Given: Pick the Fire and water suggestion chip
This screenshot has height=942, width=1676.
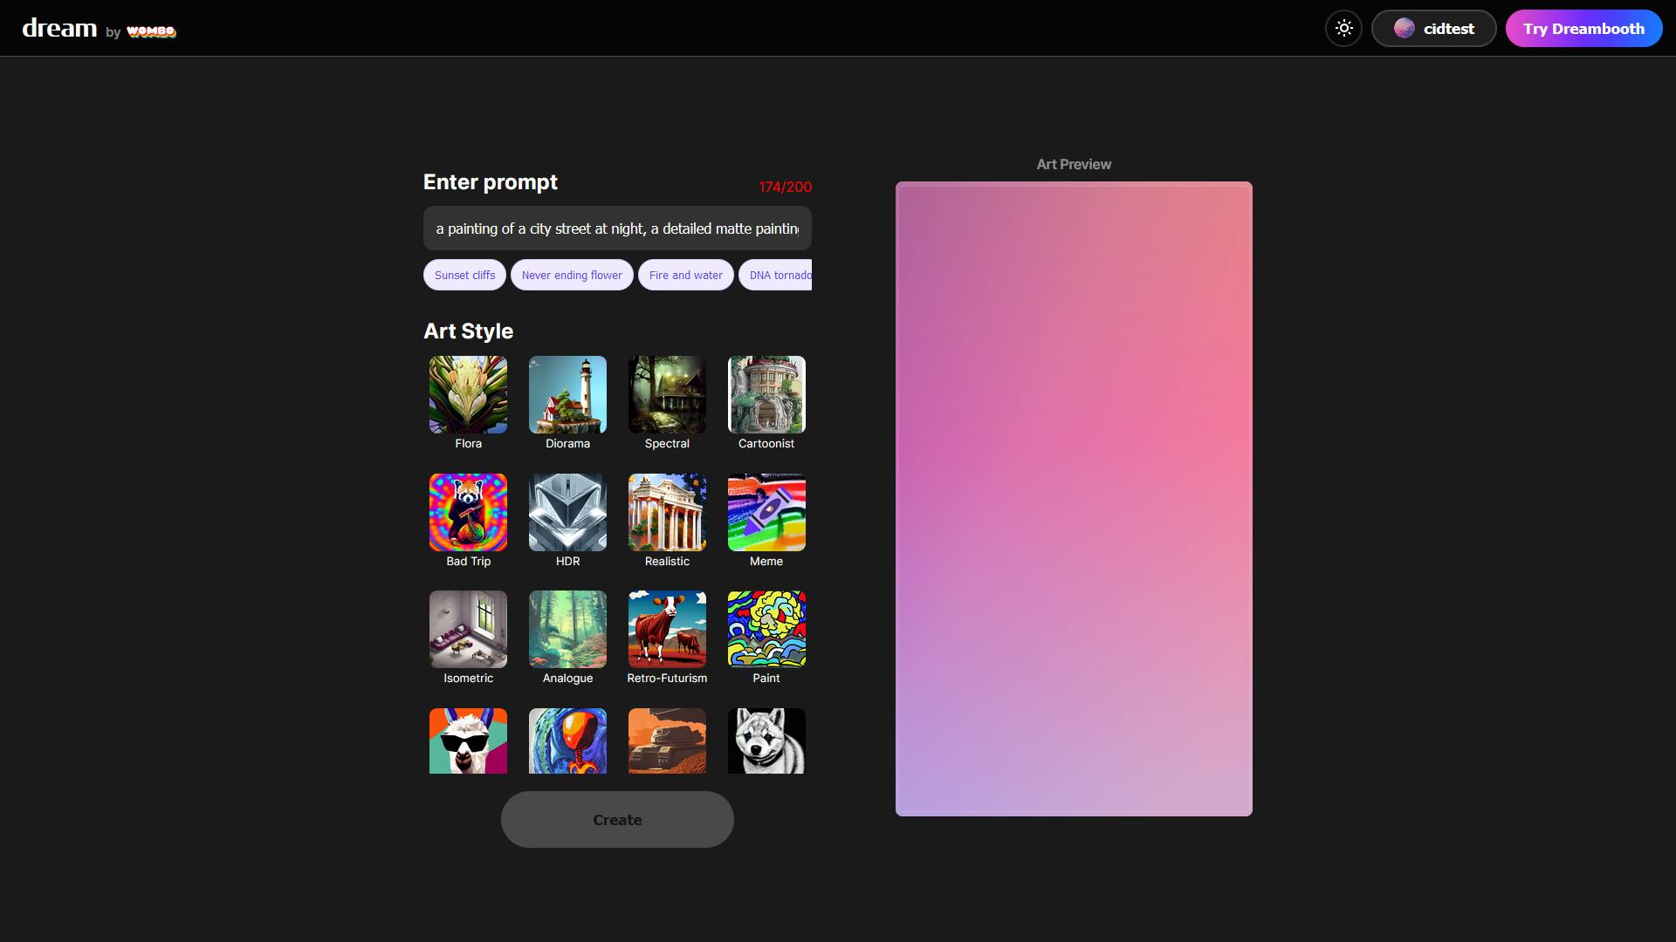Looking at the screenshot, I should coord(685,275).
